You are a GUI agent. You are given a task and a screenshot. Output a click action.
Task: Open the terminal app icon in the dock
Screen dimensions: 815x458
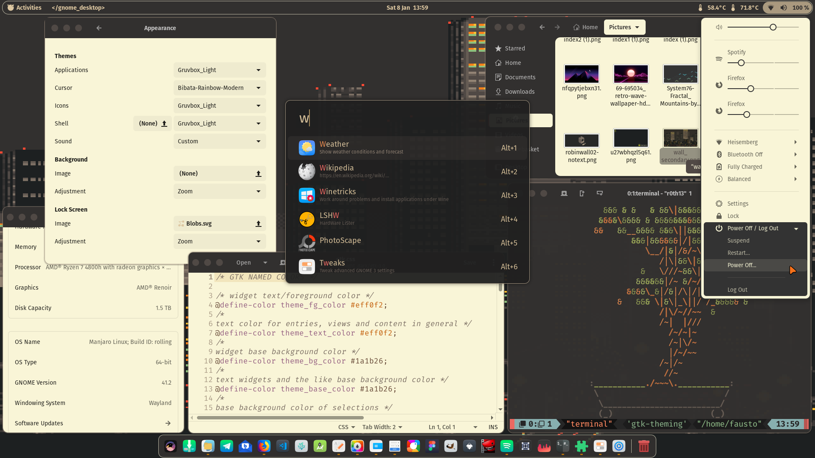(563, 446)
